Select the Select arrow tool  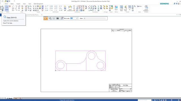click(x=7, y=8)
